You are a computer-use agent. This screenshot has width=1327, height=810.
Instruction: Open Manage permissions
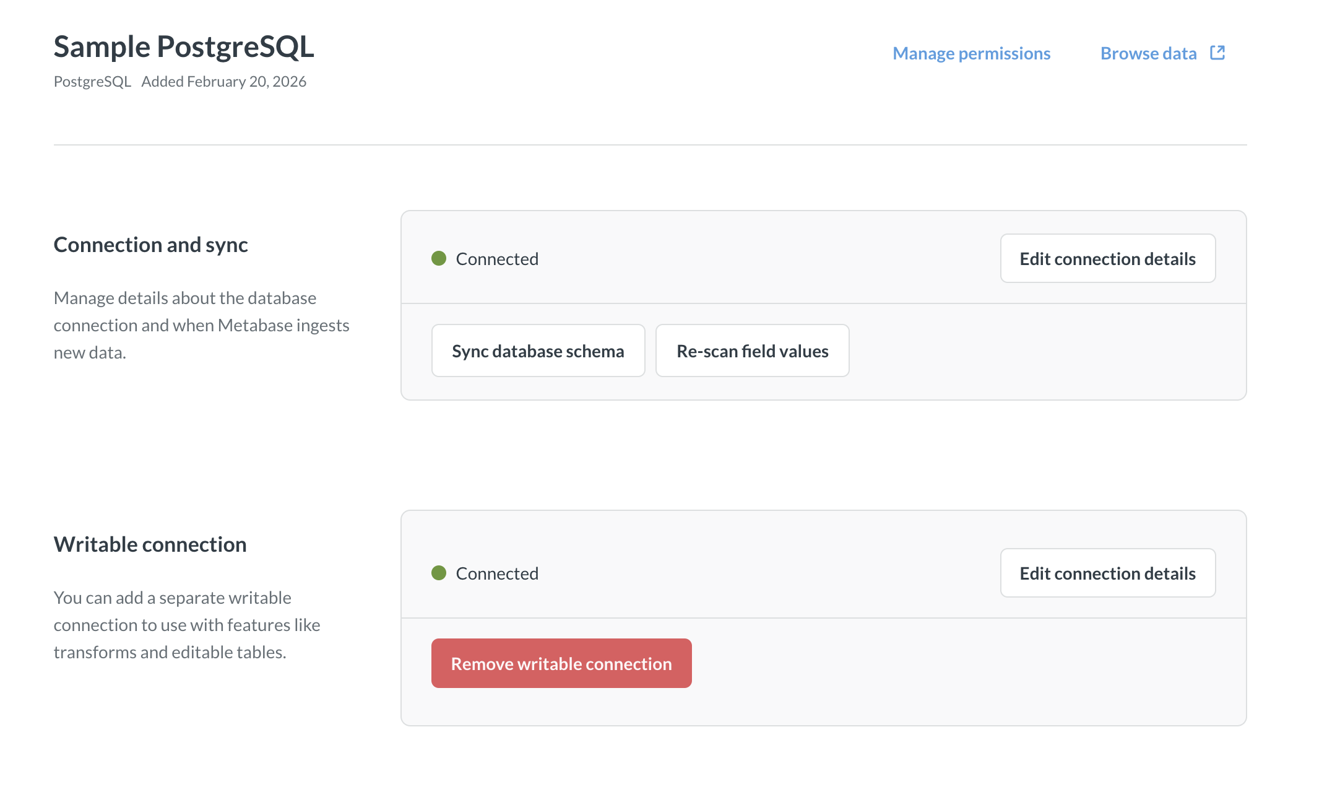(971, 53)
